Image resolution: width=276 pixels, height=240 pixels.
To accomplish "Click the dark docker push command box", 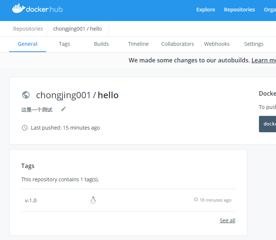I will click(x=268, y=124).
